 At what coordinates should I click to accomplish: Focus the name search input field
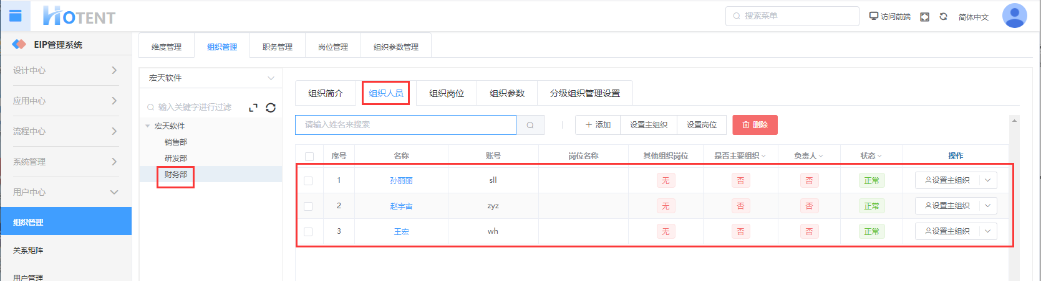(x=405, y=125)
